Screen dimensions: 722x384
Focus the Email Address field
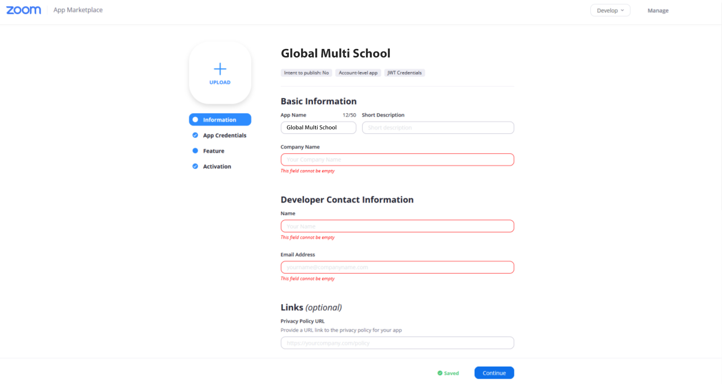[397, 267]
